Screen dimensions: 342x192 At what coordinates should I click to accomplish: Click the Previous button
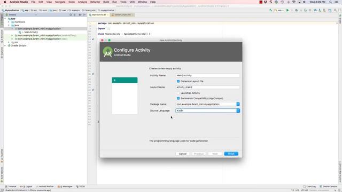pos(199,154)
